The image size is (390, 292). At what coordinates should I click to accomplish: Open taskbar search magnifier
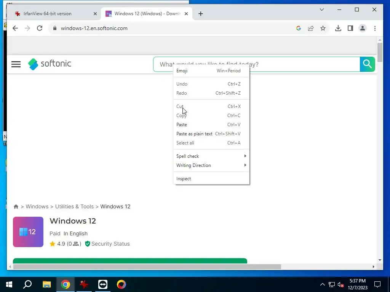[x=27, y=284]
